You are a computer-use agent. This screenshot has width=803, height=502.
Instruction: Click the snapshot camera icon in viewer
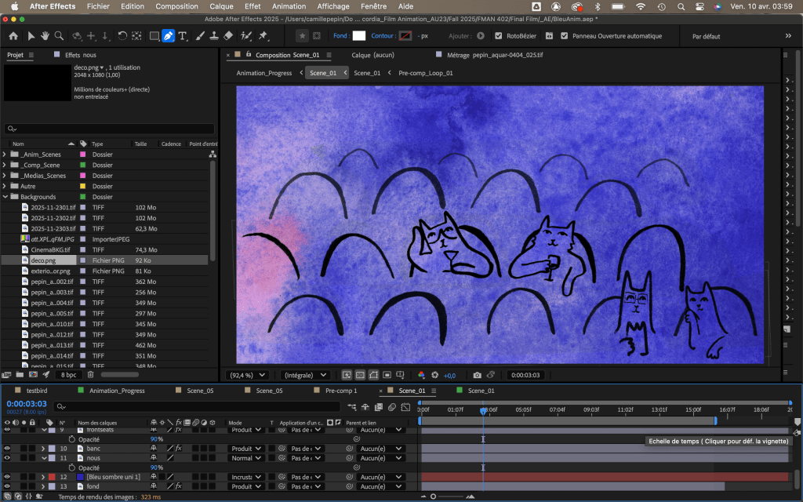tap(477, 375)
